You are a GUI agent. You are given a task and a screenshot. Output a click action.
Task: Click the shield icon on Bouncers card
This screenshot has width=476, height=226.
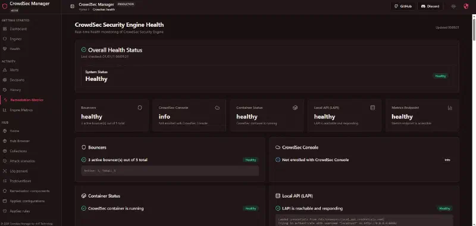click(140, 108)
